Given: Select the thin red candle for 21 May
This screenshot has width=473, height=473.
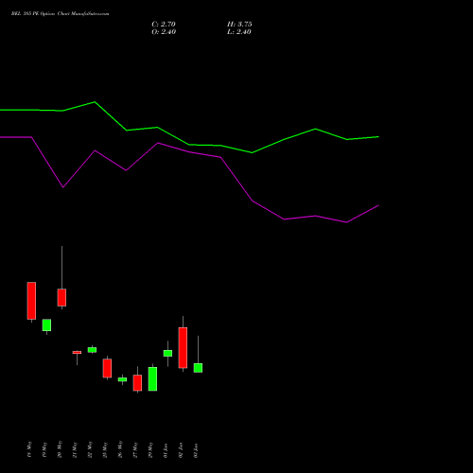Looking at the screenshot, I should [x=77, y=353].
